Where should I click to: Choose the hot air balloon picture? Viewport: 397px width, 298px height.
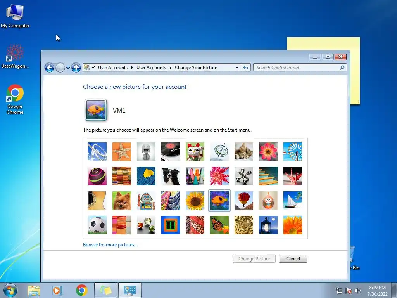[x=244, y=201]
